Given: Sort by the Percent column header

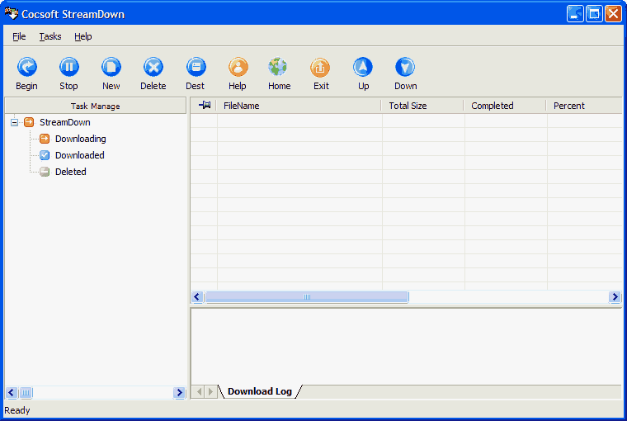Looking at the screenshot, I should 584,106.
